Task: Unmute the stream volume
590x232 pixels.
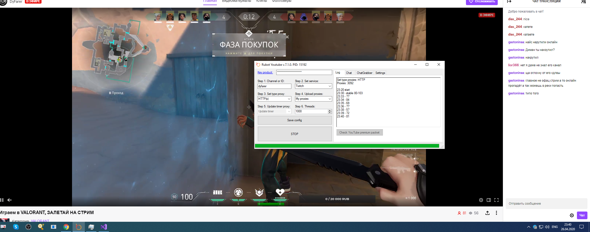Action: coord(9,200)
